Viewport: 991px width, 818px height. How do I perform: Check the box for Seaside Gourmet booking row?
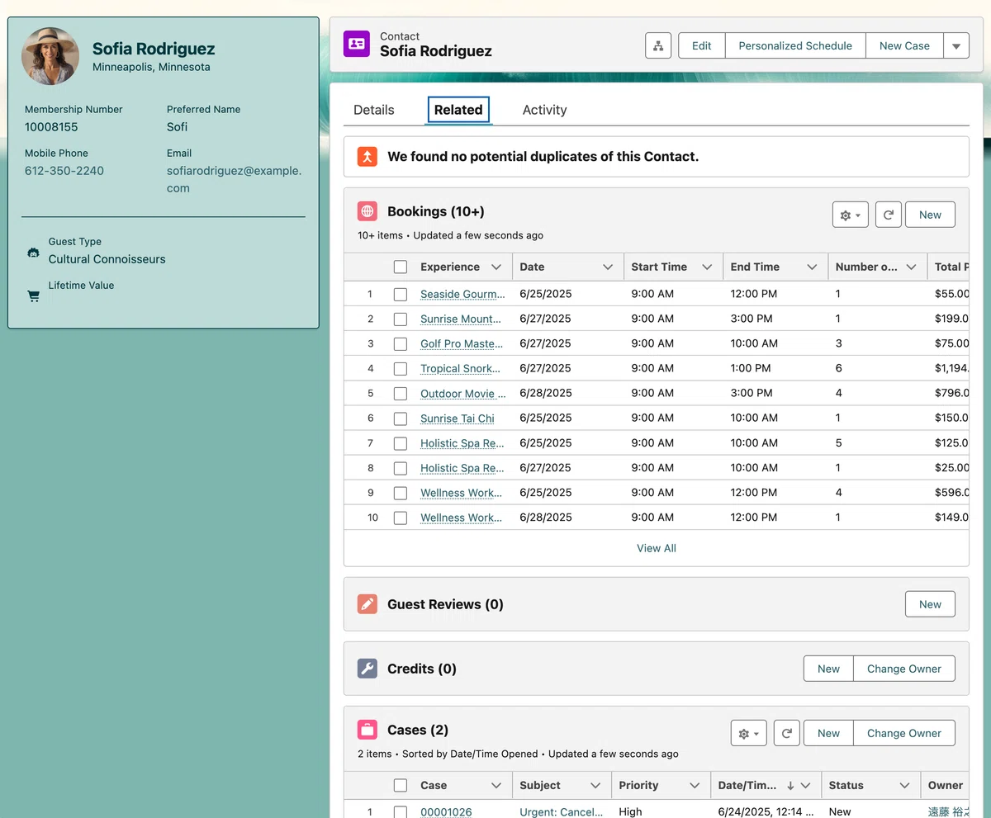coord(401,294)
